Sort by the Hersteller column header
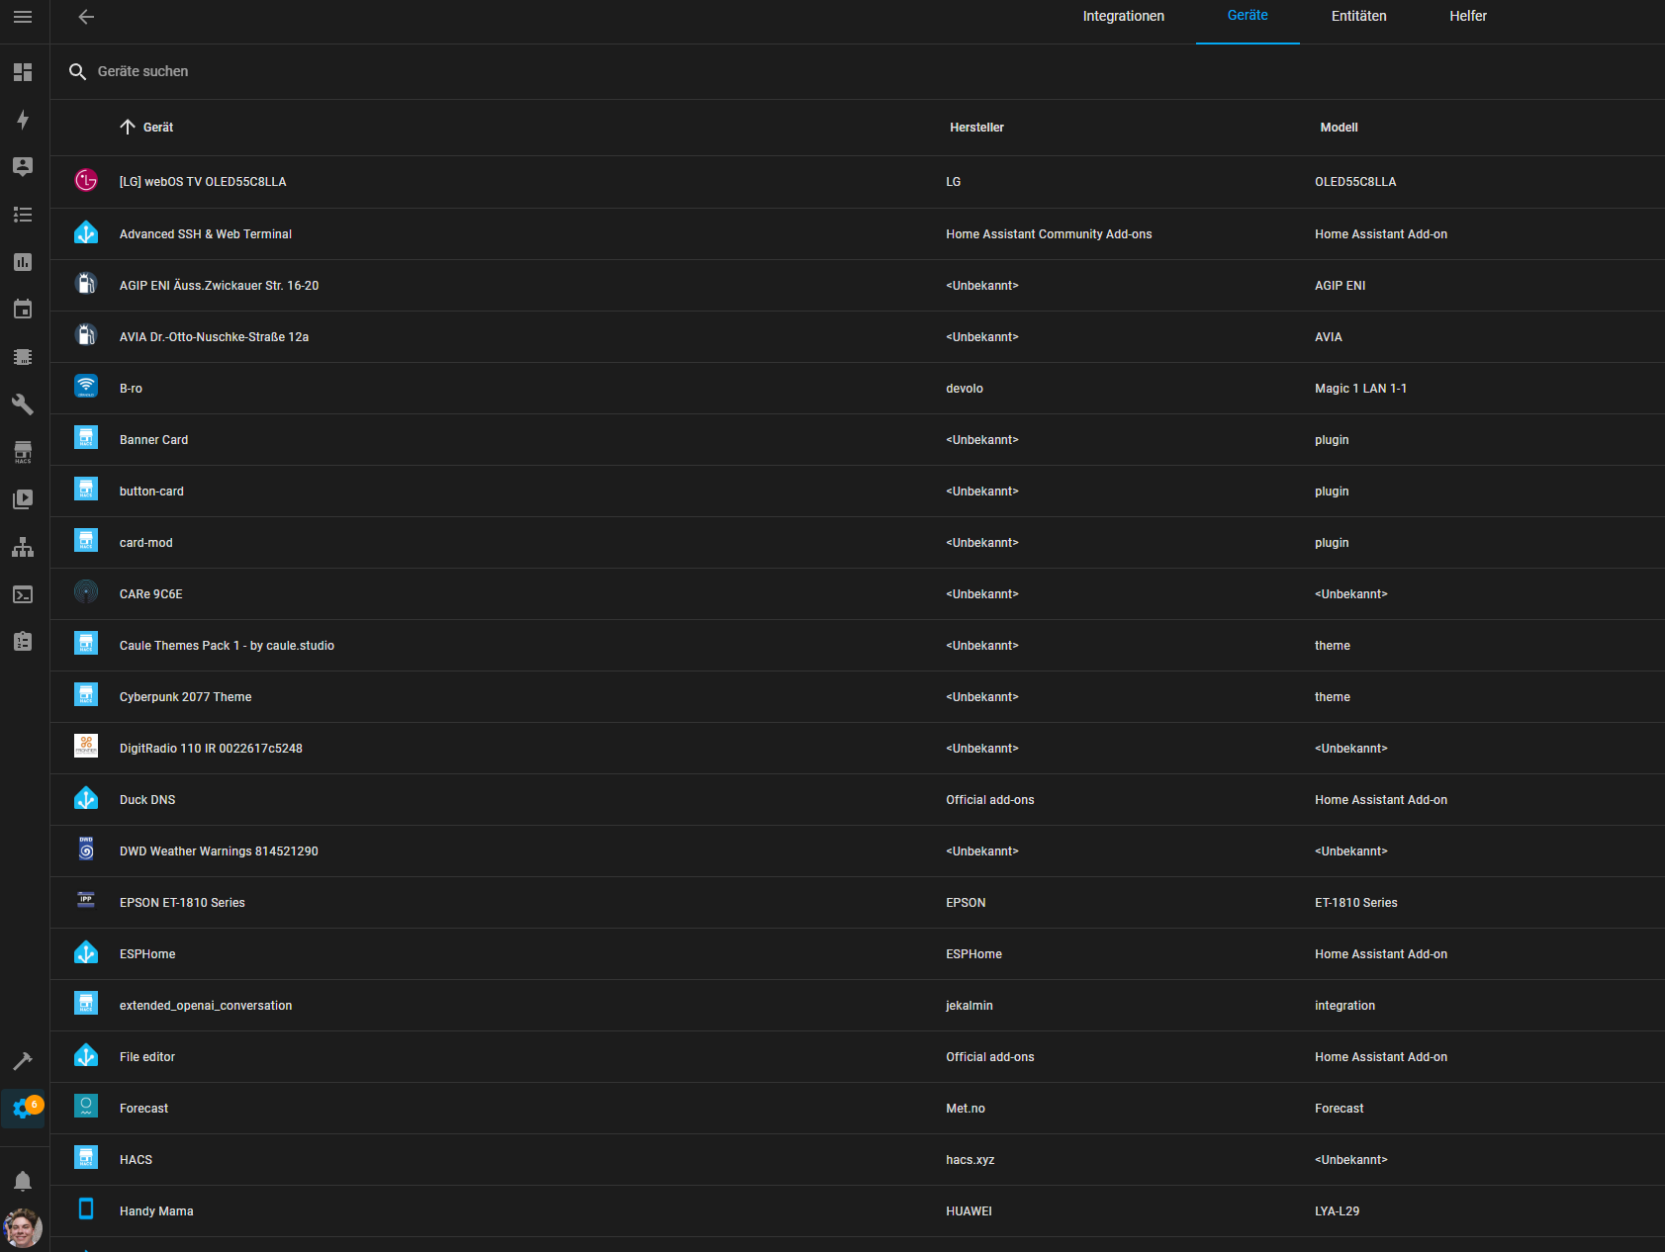Image resolution: width=1665 pixels, height=1252 pixels. (x=976, y=128)
